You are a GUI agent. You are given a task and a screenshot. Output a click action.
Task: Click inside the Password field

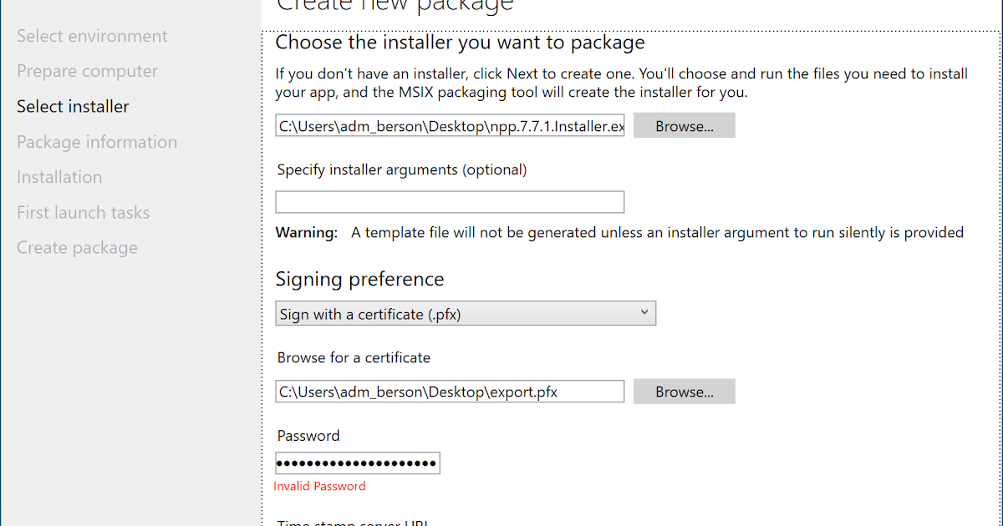click(x=358, y=463)
